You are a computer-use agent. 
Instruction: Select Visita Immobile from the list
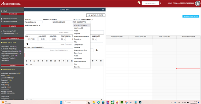(x=79, y=28)
